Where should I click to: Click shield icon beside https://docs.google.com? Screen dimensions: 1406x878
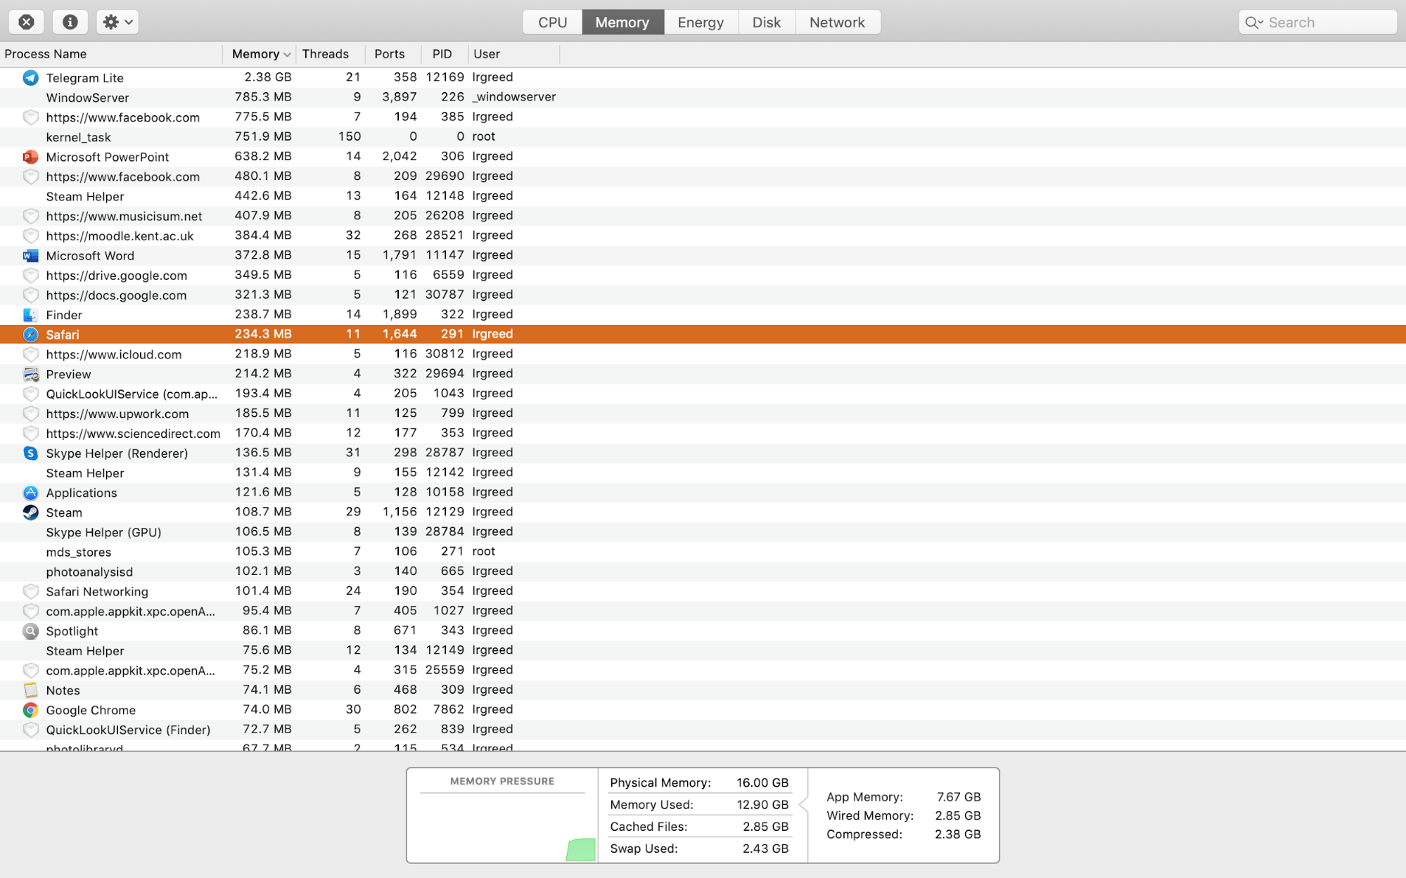coord(30,295)
